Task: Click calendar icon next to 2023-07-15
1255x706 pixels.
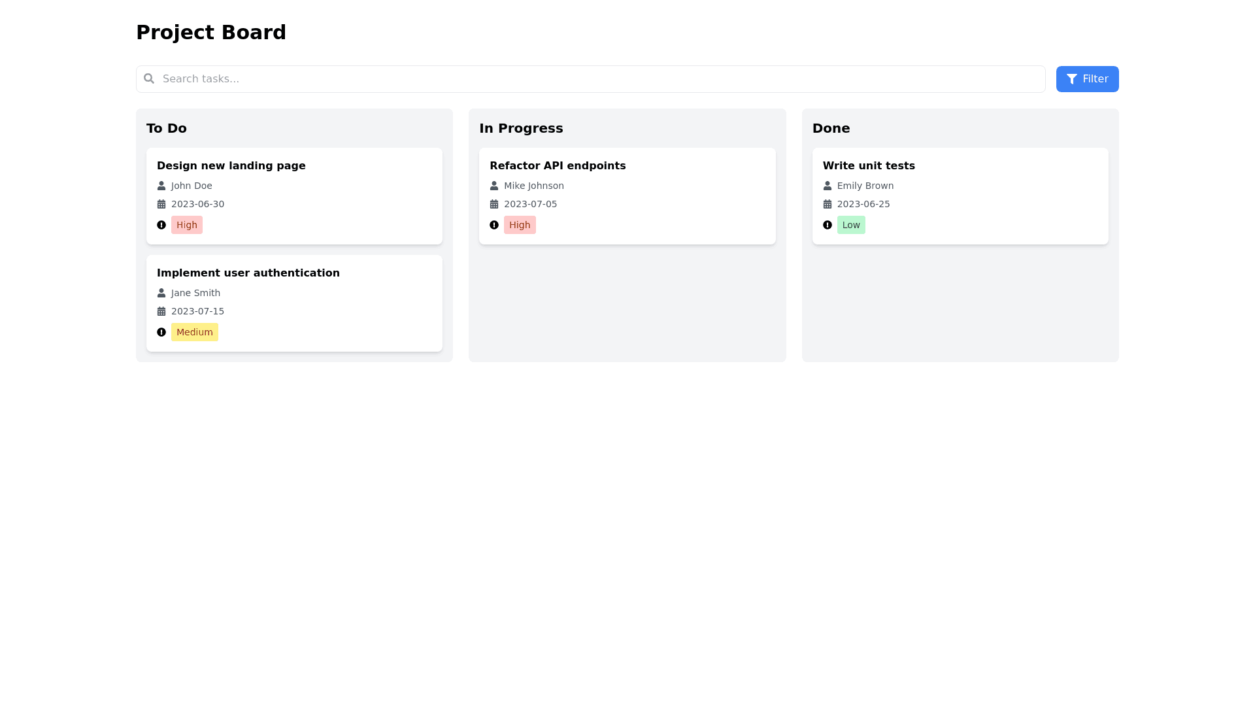Action: point(161,311)
